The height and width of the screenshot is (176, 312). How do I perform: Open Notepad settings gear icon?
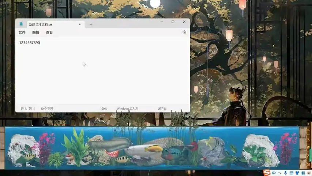click(184, 32)
